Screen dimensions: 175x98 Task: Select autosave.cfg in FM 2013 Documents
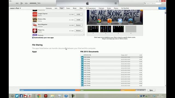(112, 55)
